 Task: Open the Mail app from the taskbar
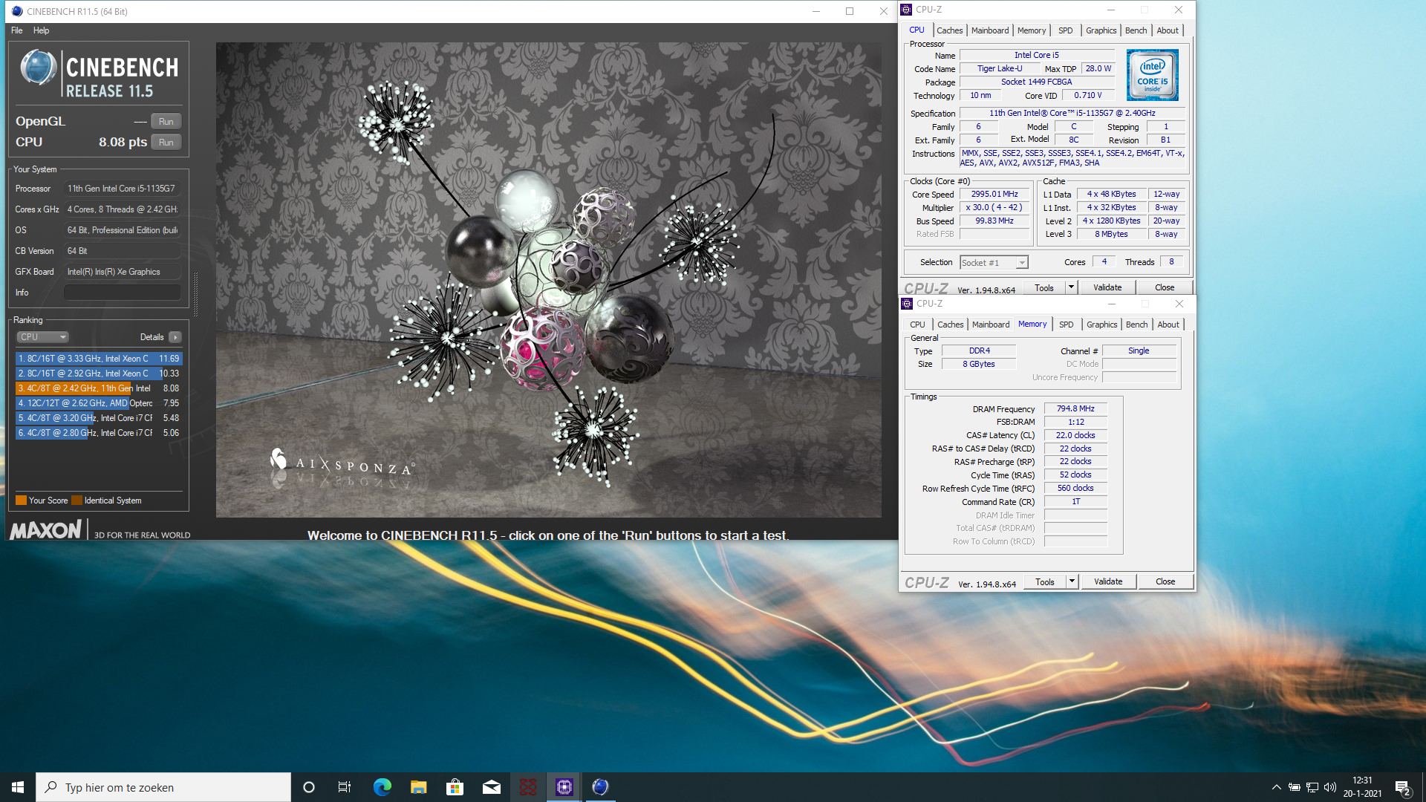pyautogui.click(x=491, y=787)
